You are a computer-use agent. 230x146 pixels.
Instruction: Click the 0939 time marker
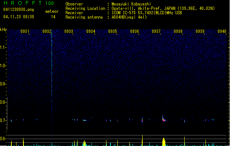pos(200,31)
